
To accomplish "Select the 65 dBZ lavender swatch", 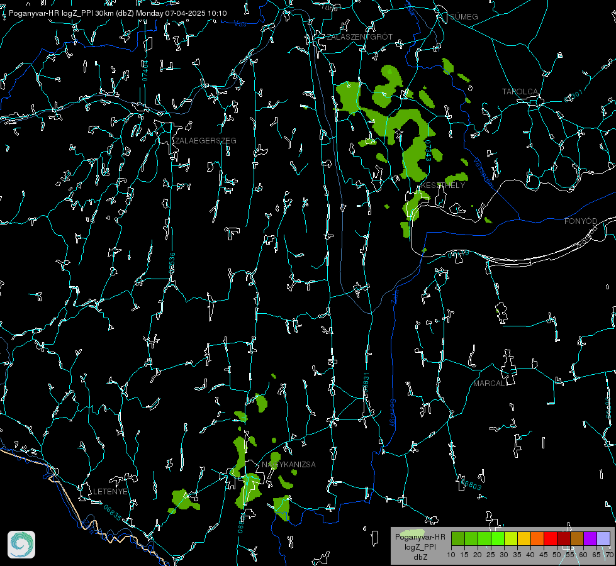I will (x=603, y=538).
